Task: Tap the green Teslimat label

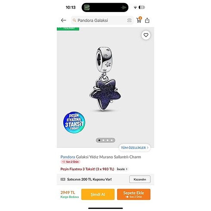Action: tap(68, 29)
